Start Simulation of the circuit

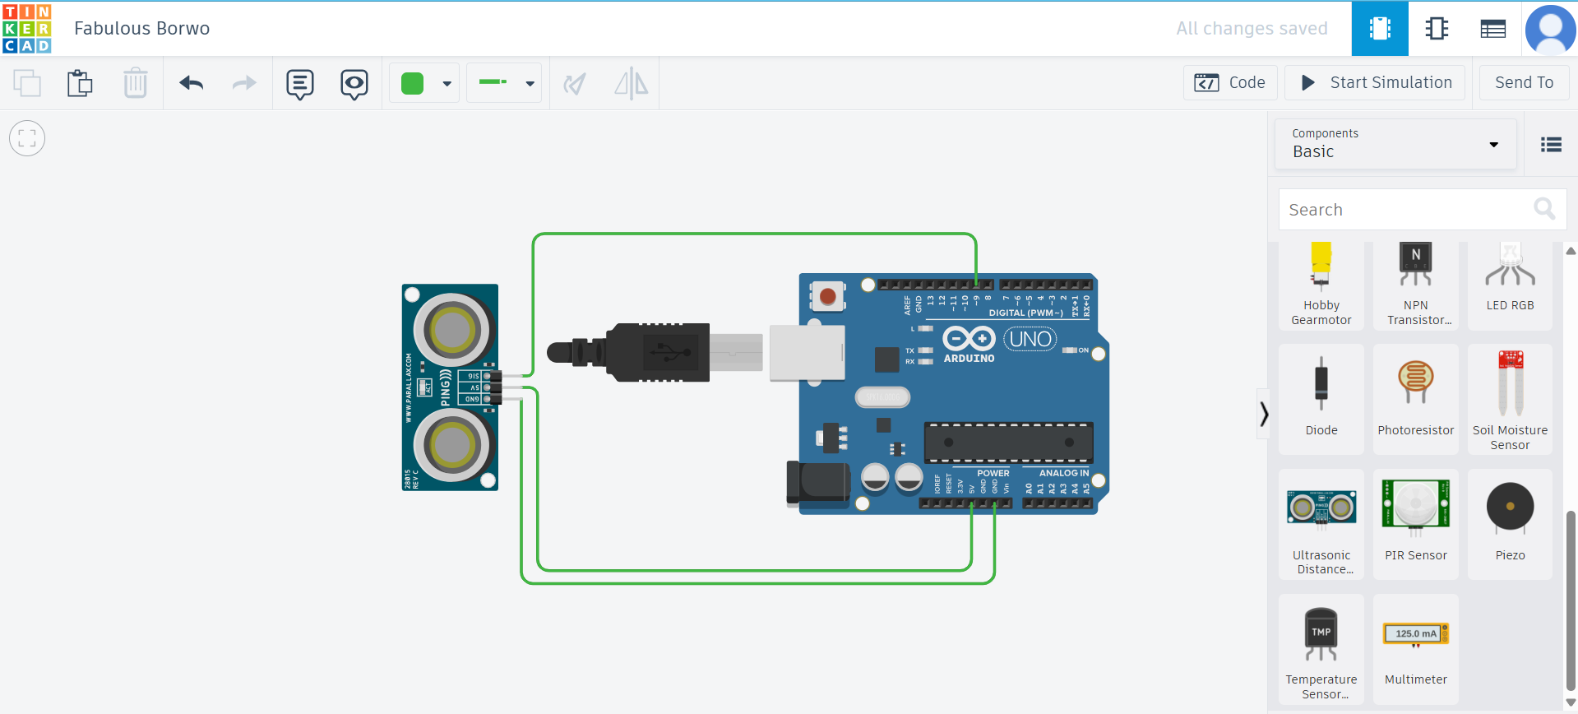(1375, 83)
